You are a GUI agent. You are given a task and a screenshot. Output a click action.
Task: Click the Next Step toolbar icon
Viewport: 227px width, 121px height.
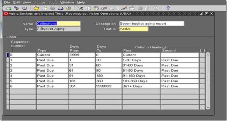pos(45,8)
